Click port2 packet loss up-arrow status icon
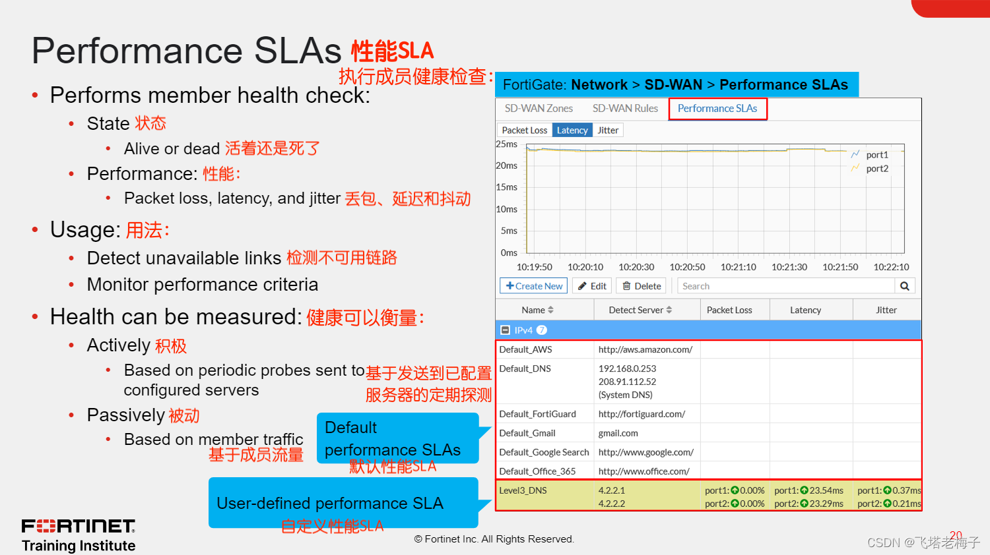The height and width of the screenshot is (555, 990). [x=735, y=504]
